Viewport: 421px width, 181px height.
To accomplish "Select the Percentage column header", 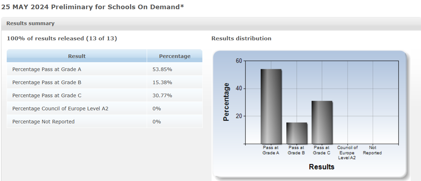I will pos(175,56).
